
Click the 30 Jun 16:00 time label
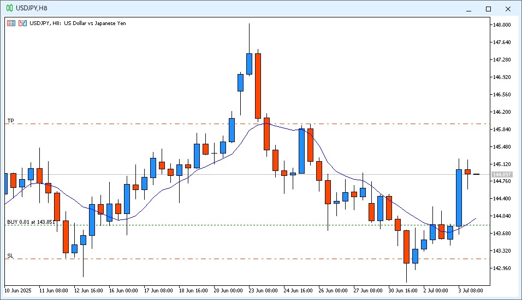[403, 291]
